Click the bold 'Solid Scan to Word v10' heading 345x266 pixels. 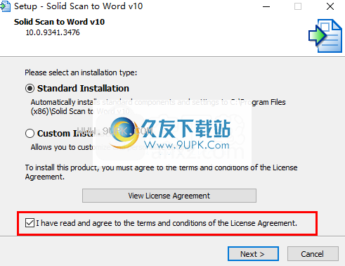point(59,22)
